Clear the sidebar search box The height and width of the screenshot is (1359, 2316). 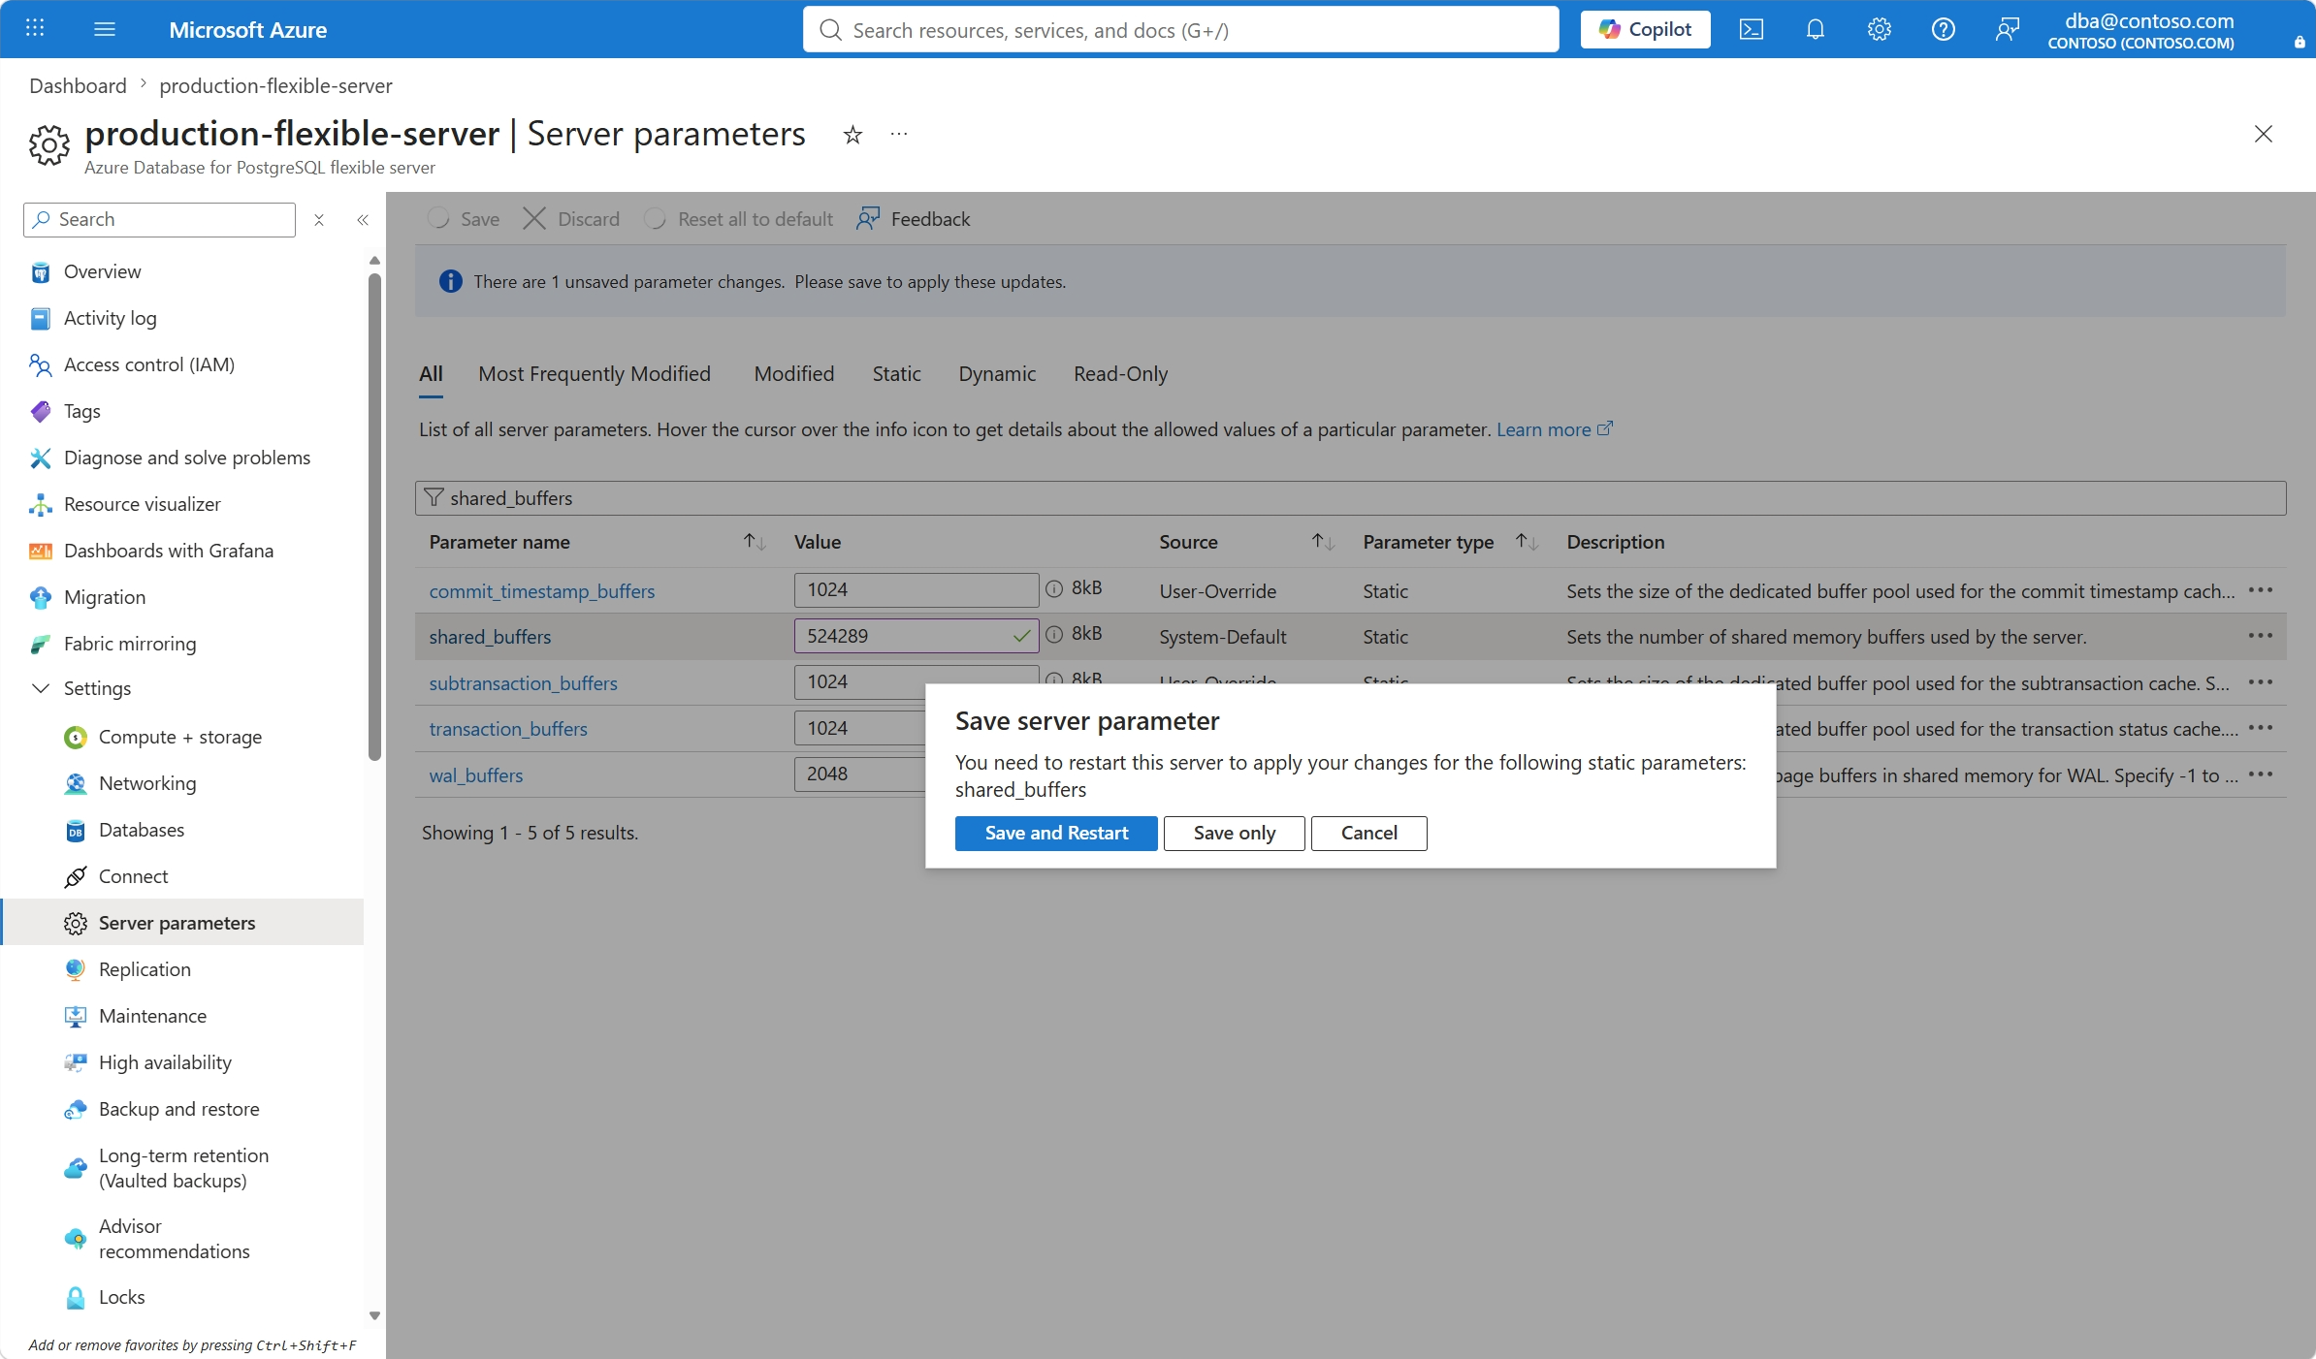(319, 220)
